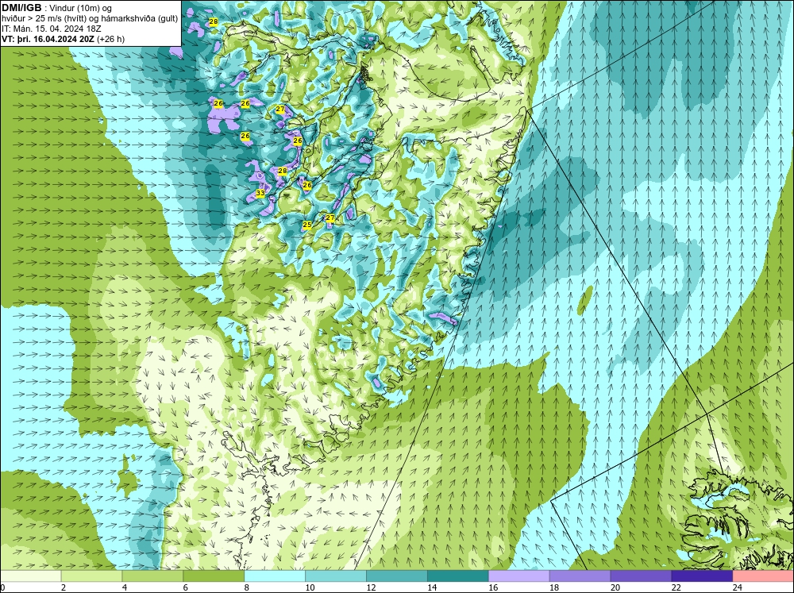Click the legend scale value 2
The image size is (794, 593).
pos(64,587)
